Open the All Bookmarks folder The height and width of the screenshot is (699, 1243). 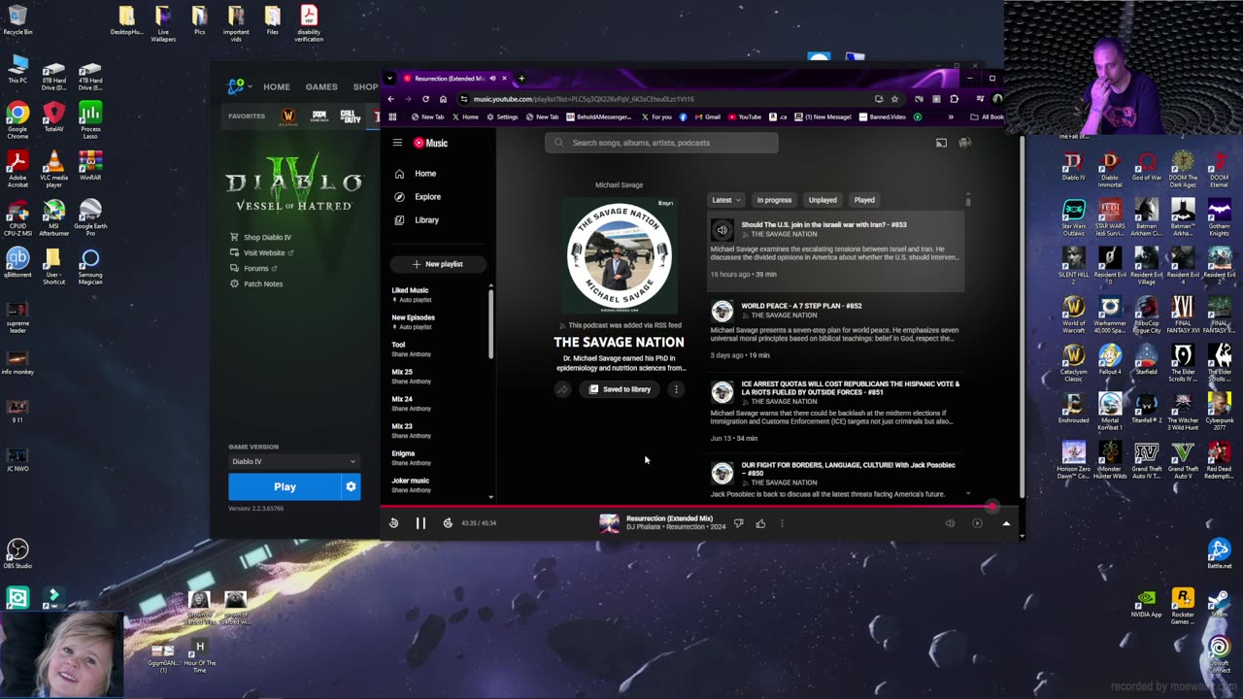tap(988, 117)
